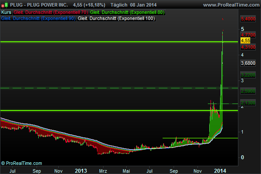Select the Exponentiell 80 moving average label

pyautogui.click(x=127, y=13)
